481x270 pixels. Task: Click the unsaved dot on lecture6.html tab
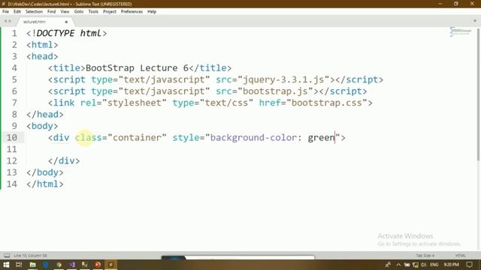66,22
